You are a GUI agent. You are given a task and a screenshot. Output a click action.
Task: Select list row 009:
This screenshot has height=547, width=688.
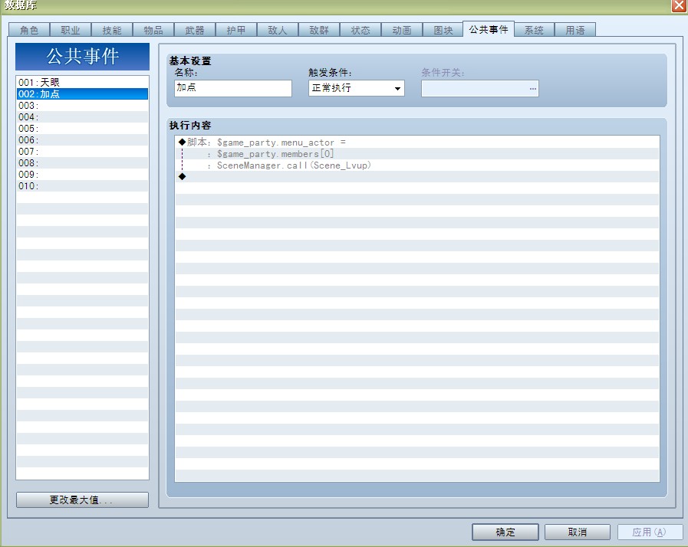click(x=82, y=174)
